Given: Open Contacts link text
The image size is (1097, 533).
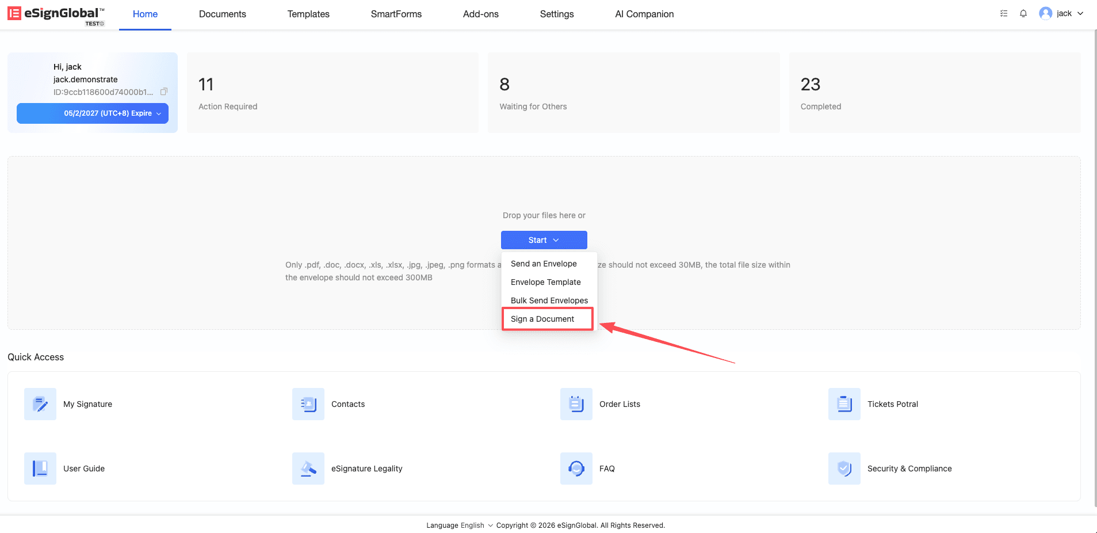Looking at the screenshot, I should pyautogui.click(x=348, y=404).
